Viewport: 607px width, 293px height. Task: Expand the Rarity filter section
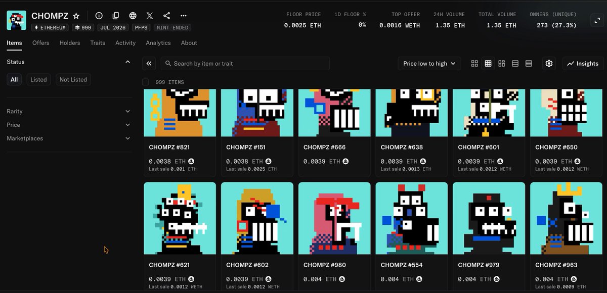tap(127, 111)
